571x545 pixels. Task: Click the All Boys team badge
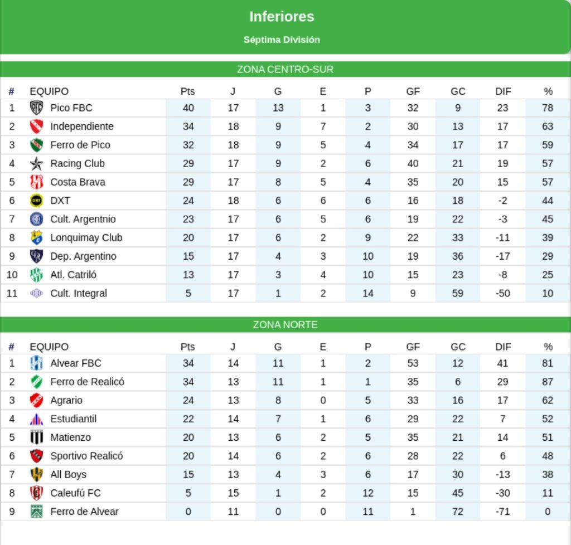point(36,475)
